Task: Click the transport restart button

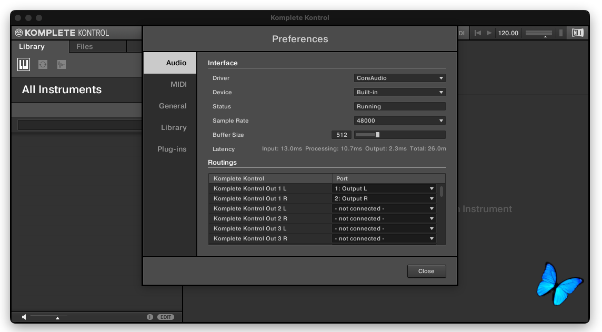Action: 478,33
